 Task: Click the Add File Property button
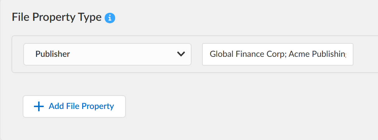click(x=74, y=106)
